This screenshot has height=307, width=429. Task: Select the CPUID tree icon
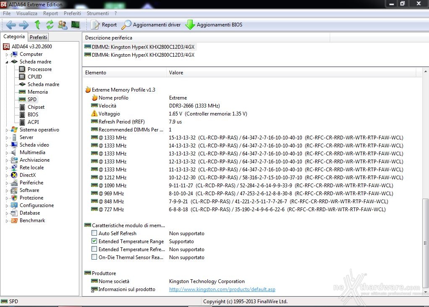[x=22, y=76]
